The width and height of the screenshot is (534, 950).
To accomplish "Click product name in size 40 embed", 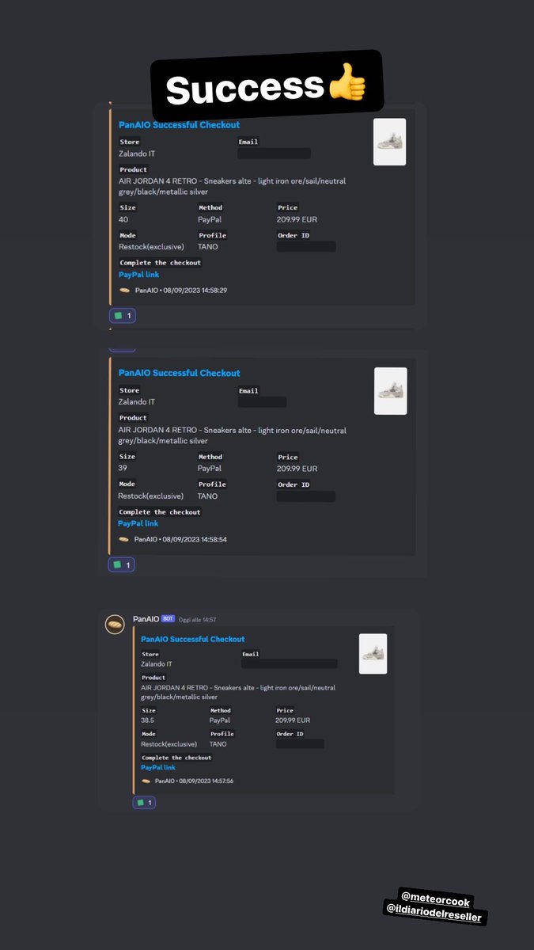I will 232,186.
